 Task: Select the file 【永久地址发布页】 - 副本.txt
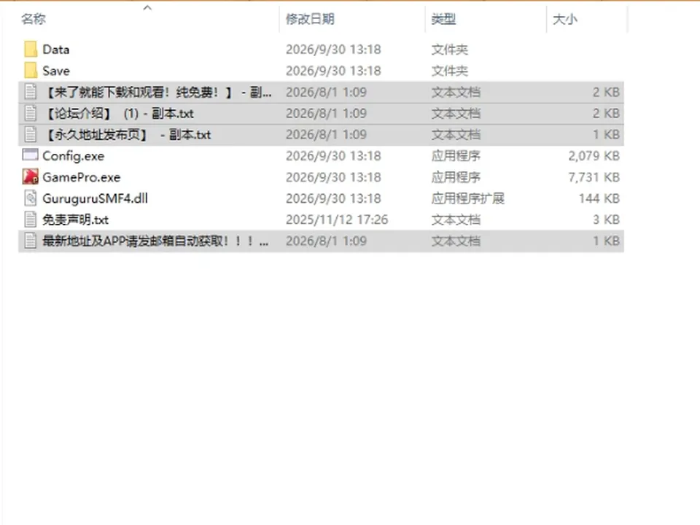[x=128, y=134]
